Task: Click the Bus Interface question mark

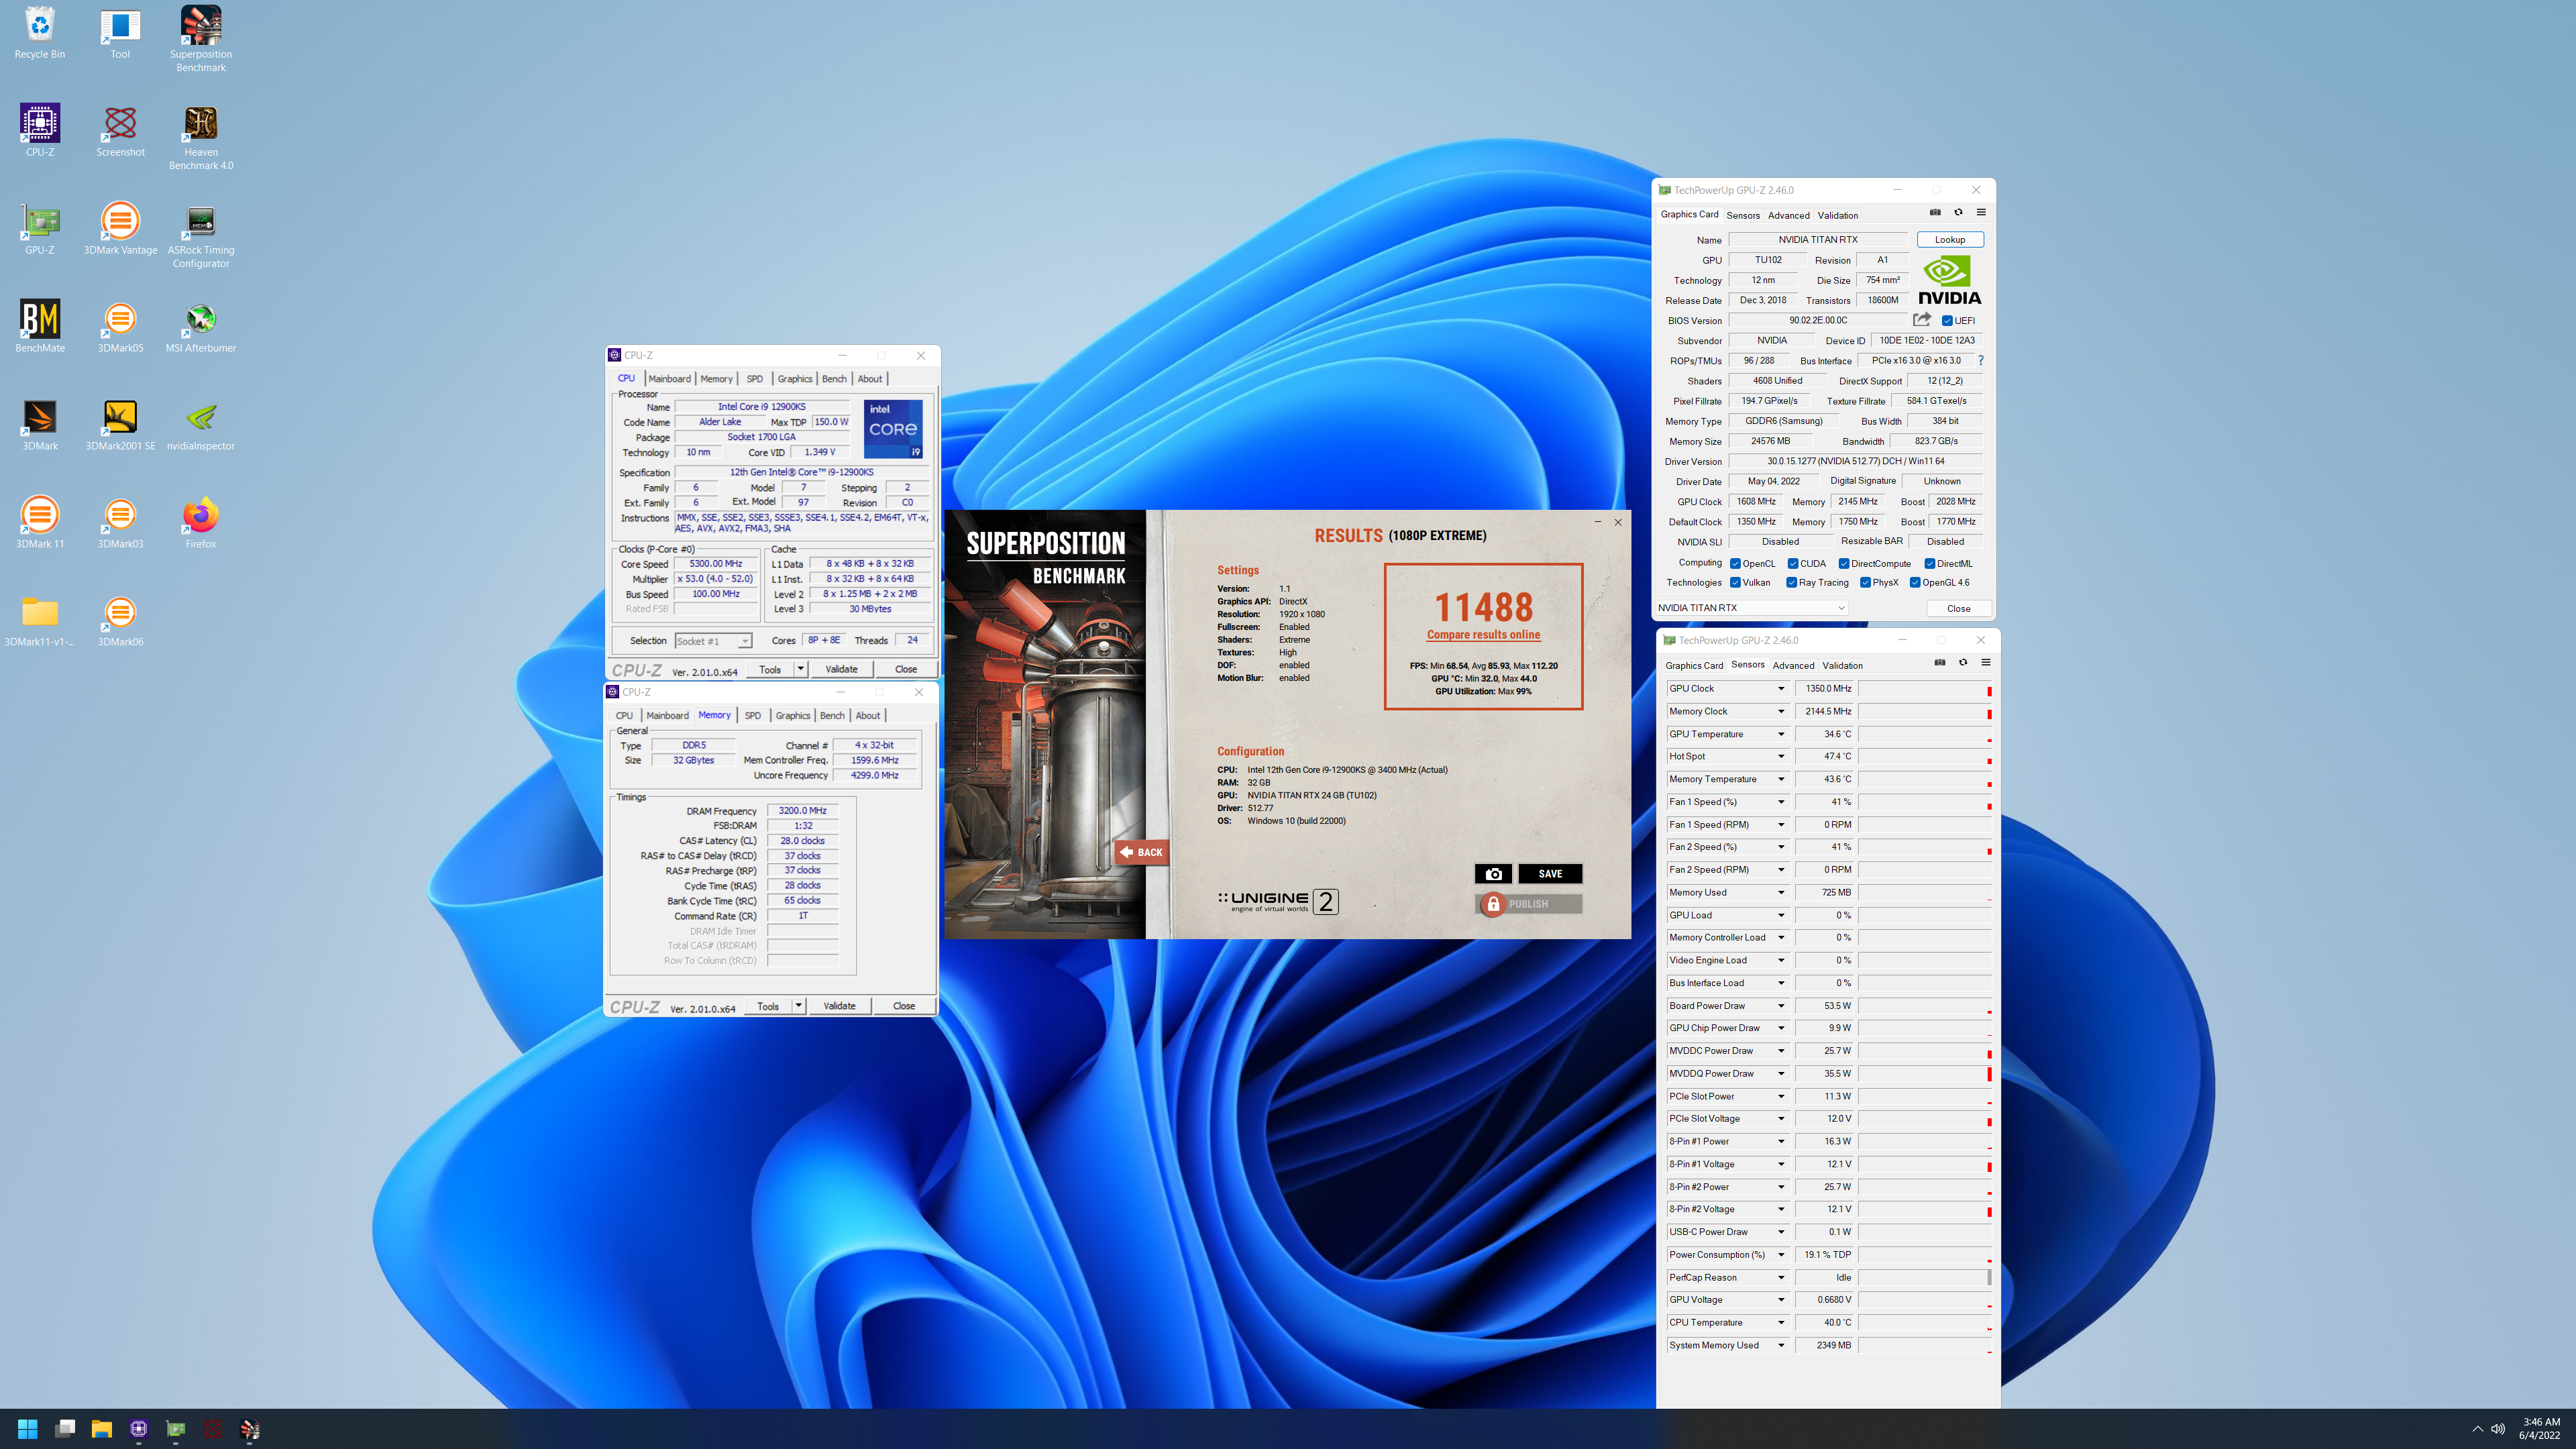Action: (1980, 360)
